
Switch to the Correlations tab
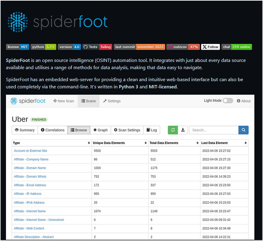[x=53, y=130]
